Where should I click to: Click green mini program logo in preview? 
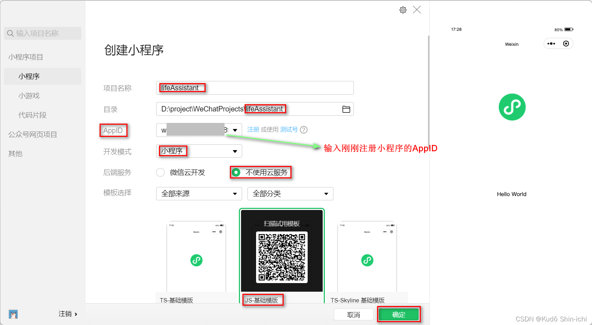(512, 107)
